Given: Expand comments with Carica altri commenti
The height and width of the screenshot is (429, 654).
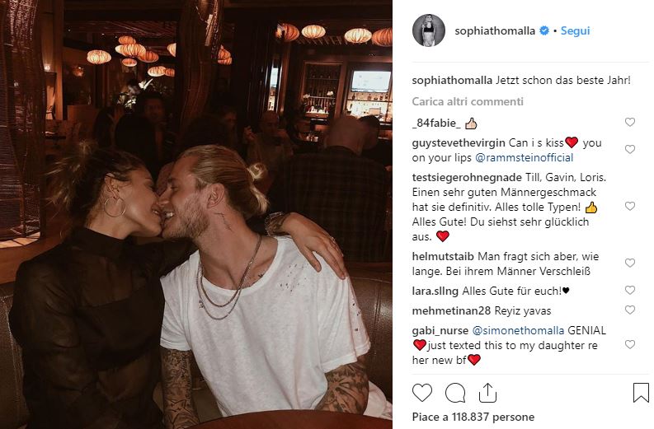Looking at the screenshot, I should click(x=468, y=101).
